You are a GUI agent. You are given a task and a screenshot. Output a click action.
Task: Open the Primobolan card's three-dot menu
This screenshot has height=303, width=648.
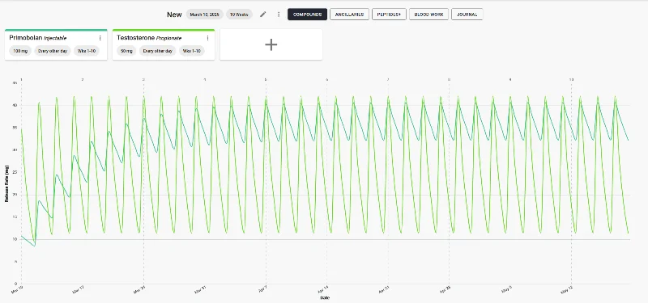(100, 38)
